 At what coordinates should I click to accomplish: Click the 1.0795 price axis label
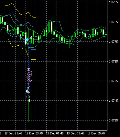click(x=114, y=2)
